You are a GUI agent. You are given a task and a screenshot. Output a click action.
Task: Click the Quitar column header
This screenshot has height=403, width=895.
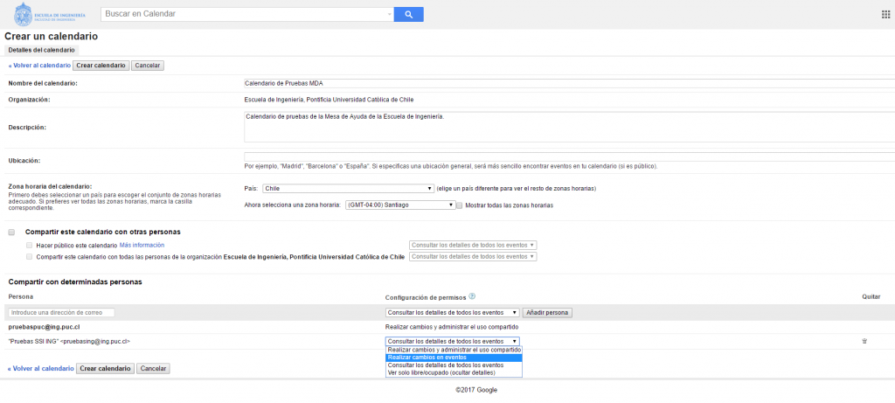tap(871, 297)
